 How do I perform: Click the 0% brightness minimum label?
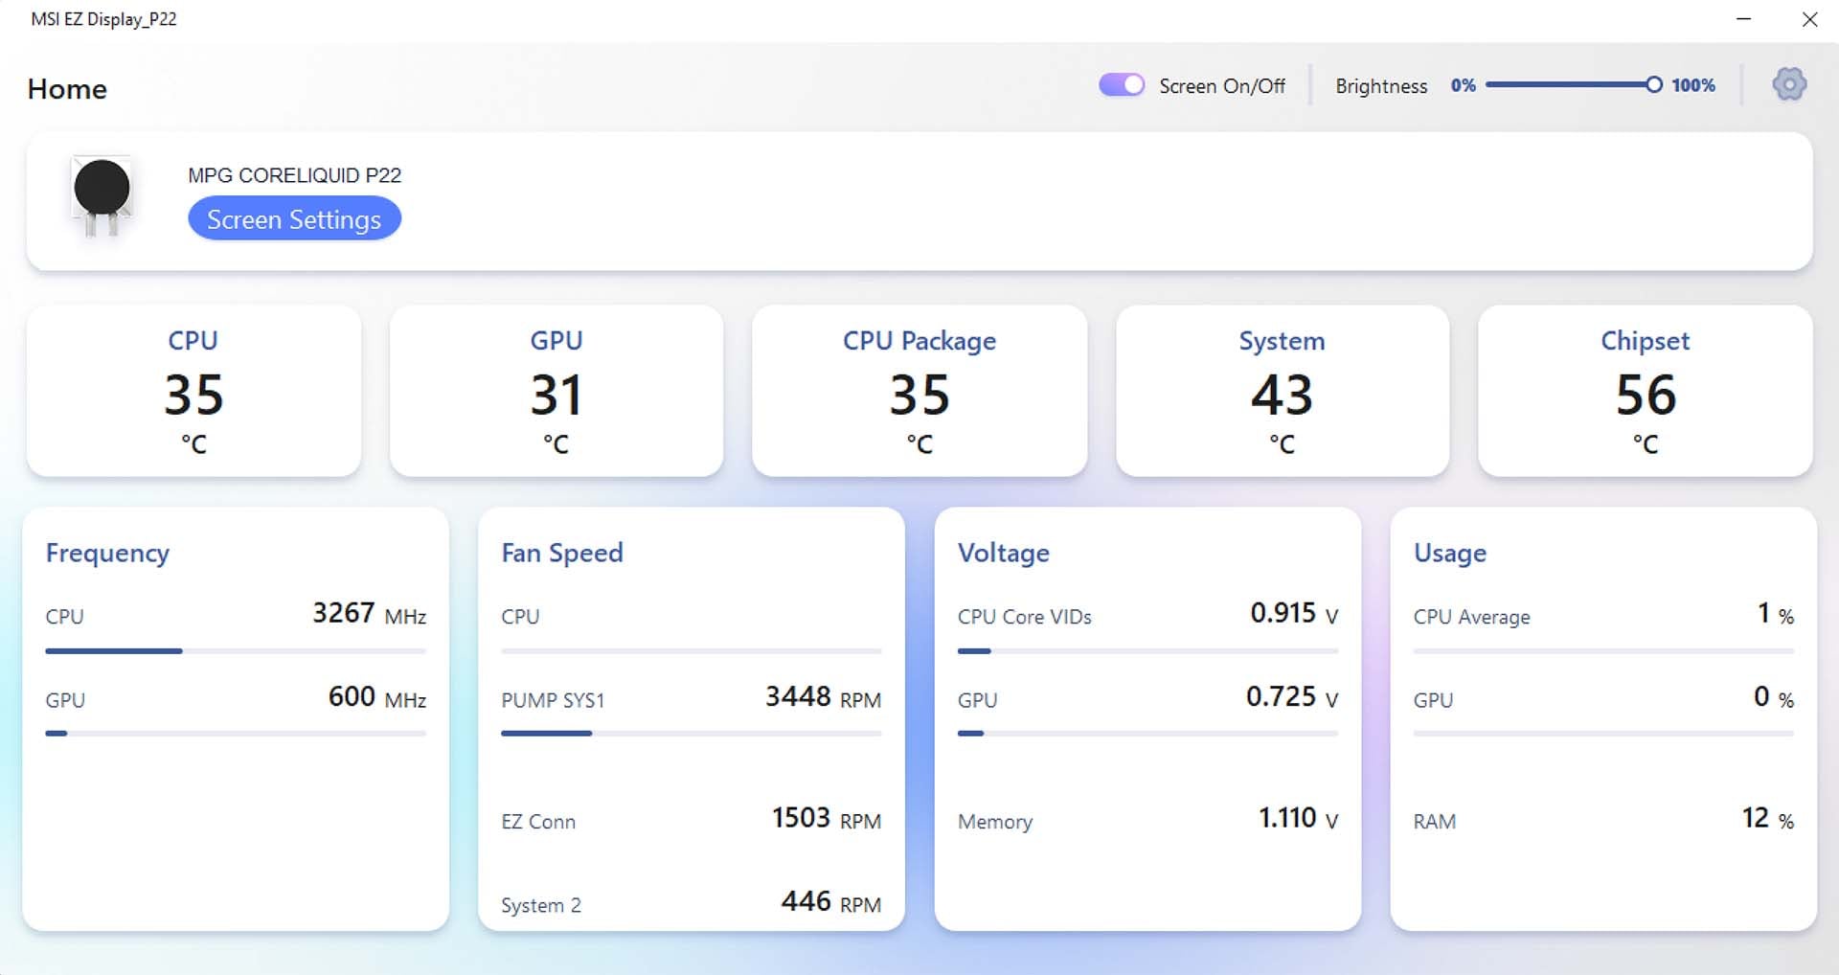(1463, 85)
